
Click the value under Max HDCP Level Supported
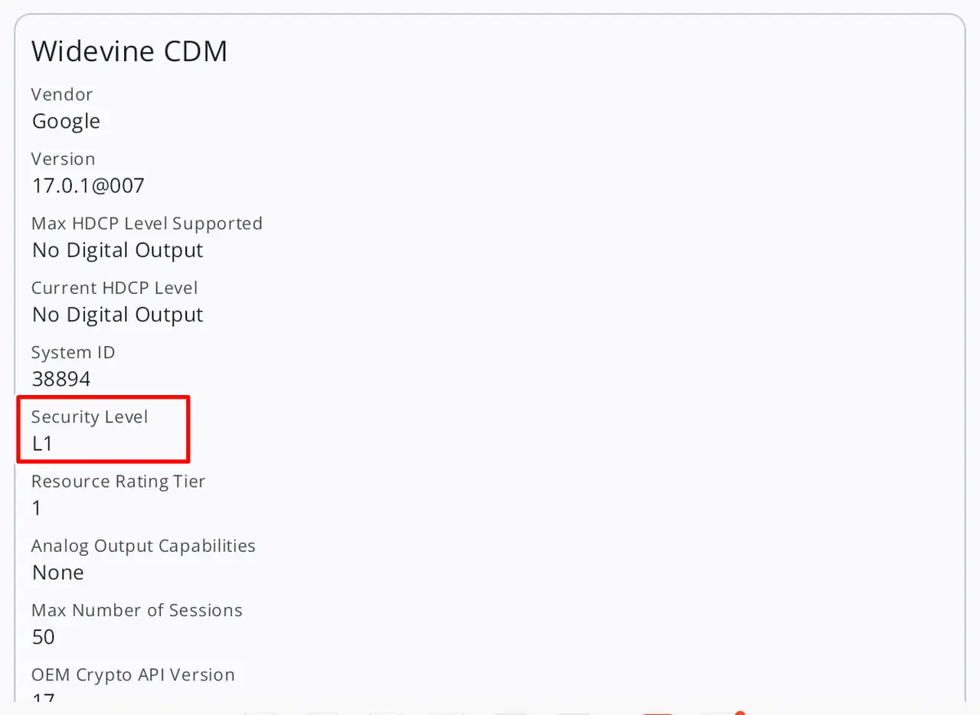[x=118, y=250]
